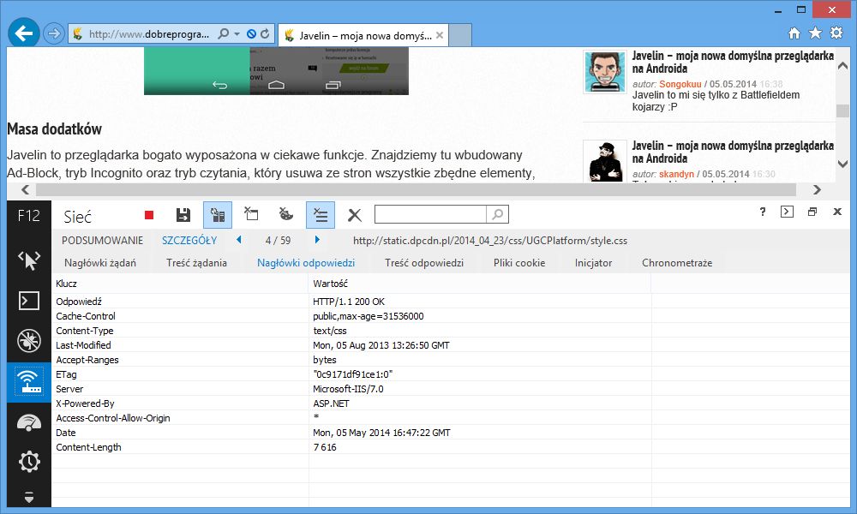857x514 pixels.
Task: Click the browser Forward arrow button
Action: [53, 34]
